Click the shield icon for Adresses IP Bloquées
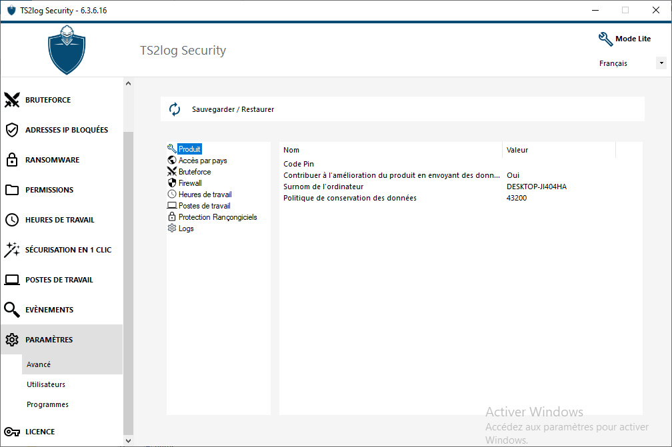This screenshot has height=447, width=672. click(x=12, y=130)
